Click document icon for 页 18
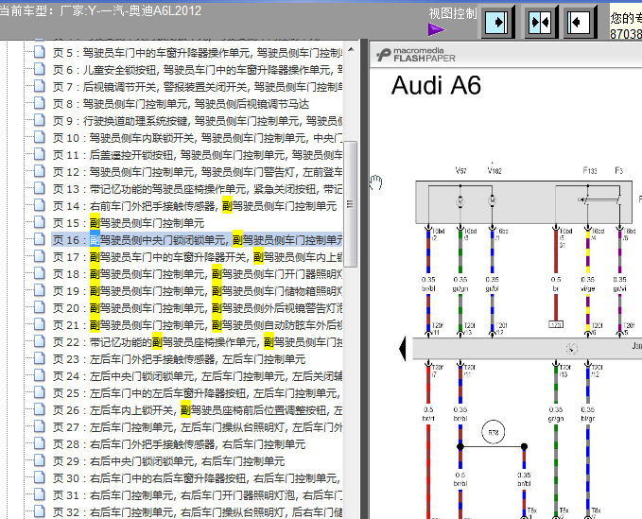The image size is (642, 519). (x=40, y=274)
